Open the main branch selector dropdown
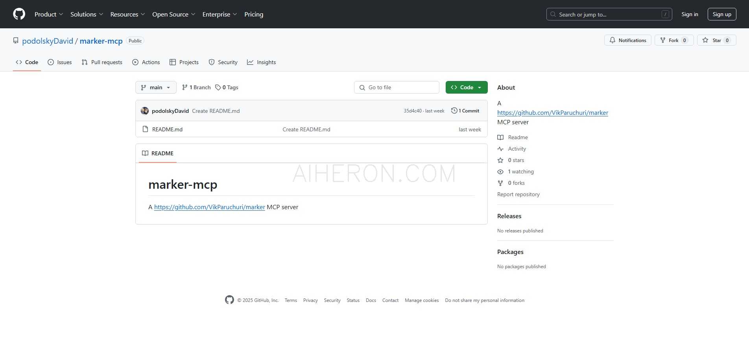Image resolution: width=749 pixels, height=346 pixels. (156, 87)
